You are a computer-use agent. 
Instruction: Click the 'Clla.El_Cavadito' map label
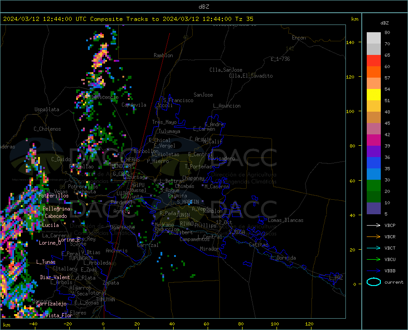click(x=251, y=76)
